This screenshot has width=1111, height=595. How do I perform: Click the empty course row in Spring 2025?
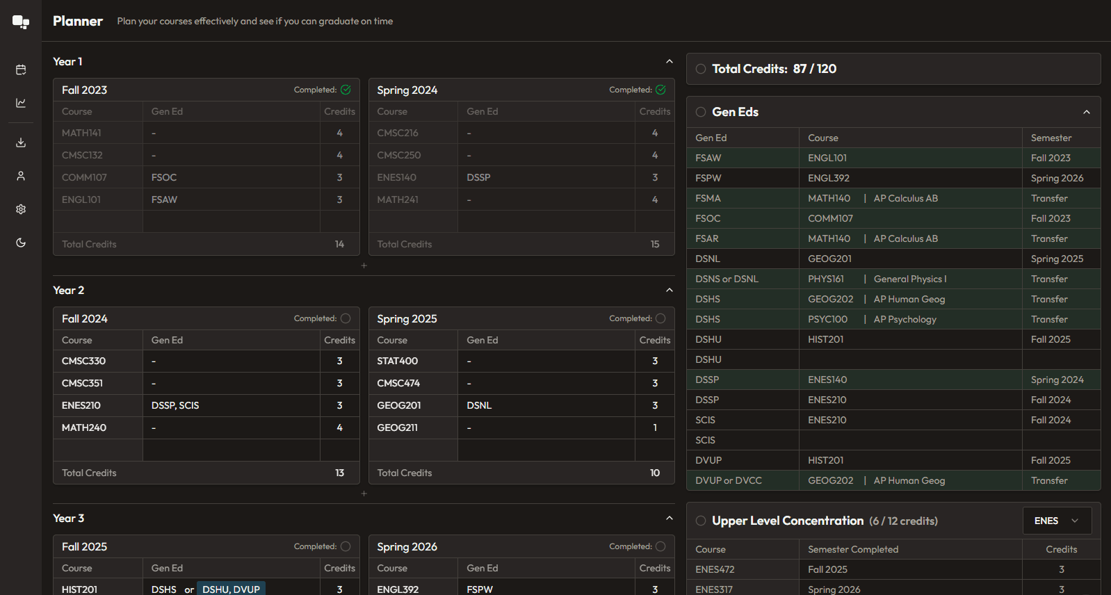413,450
